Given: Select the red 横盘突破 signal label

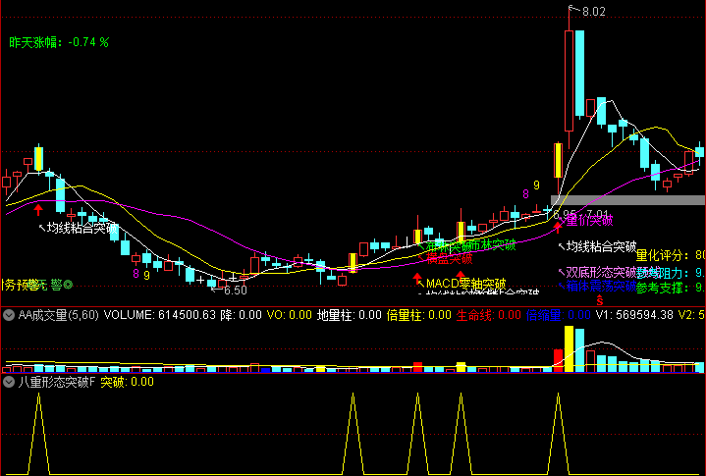Looking at the screenshot, I should [449, 258].
